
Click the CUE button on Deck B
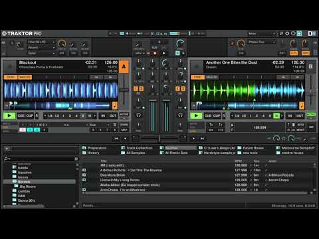coord(208,116)
